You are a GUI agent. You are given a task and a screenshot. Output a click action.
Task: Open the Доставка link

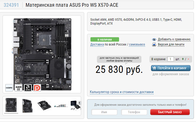97,44
